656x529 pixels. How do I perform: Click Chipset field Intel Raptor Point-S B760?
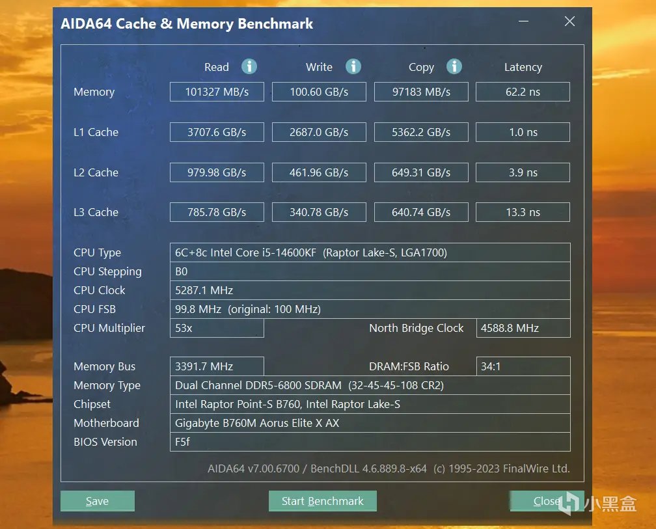click(x=370, y=404)
